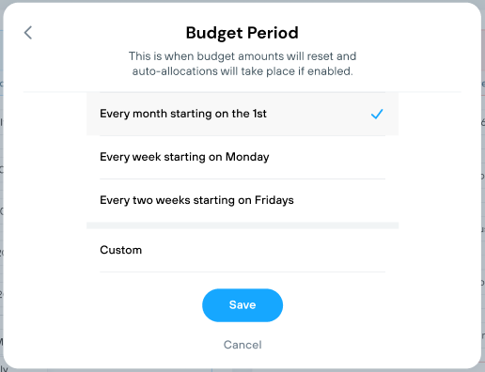Screen dimensions: 485x372
Task: Choose Every week starting on Monday
Action: (242, 157)
